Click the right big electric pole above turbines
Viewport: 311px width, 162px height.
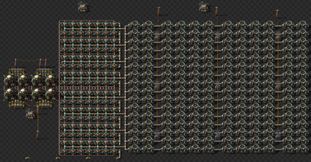click(x=277, y=13)
